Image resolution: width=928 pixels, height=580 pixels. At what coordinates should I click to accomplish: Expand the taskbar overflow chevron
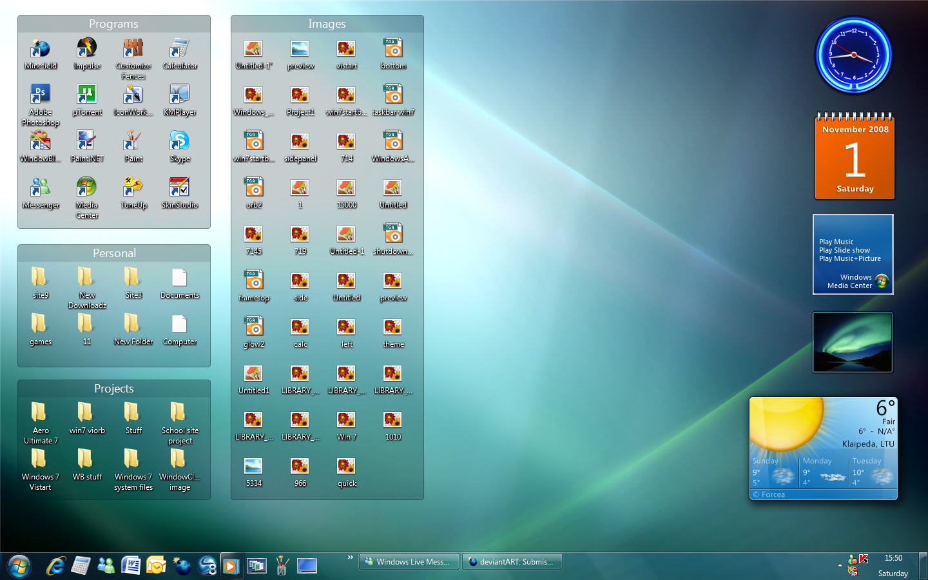pyautogui.click(x=350, y=557)
